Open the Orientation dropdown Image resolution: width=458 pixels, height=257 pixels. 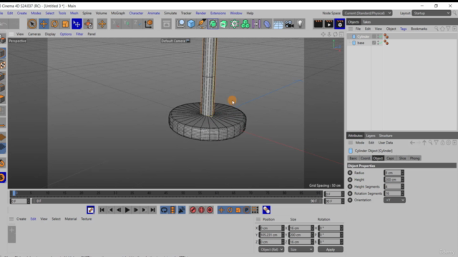click(x=394, y=200)
